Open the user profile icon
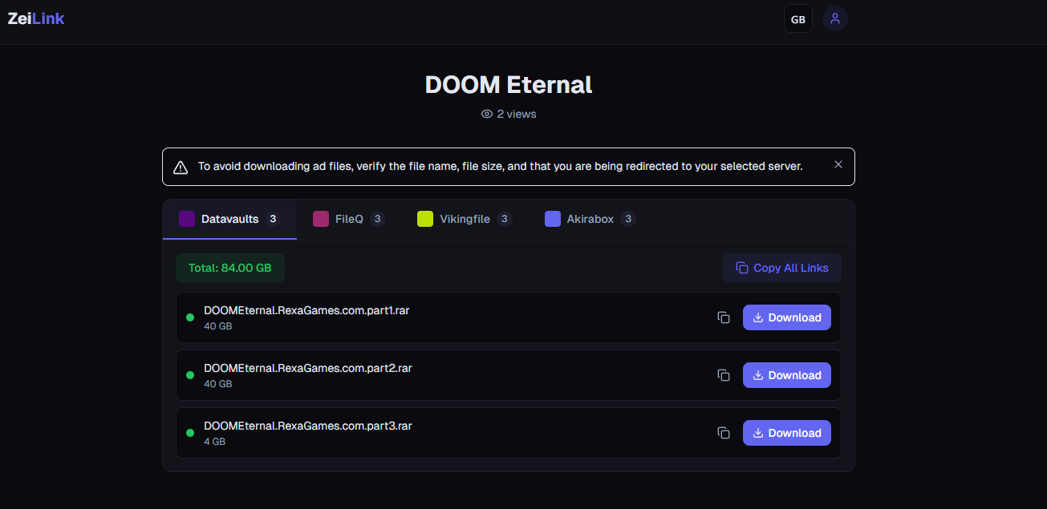Screen dimensions: 1047x509 (835, 18)
